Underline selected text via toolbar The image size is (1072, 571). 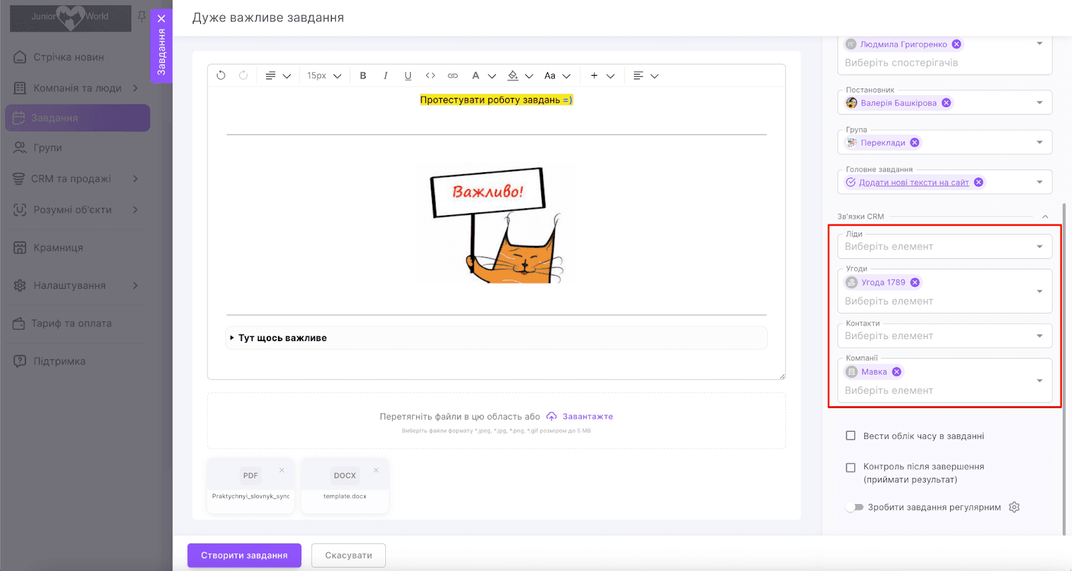coord(408,76)
